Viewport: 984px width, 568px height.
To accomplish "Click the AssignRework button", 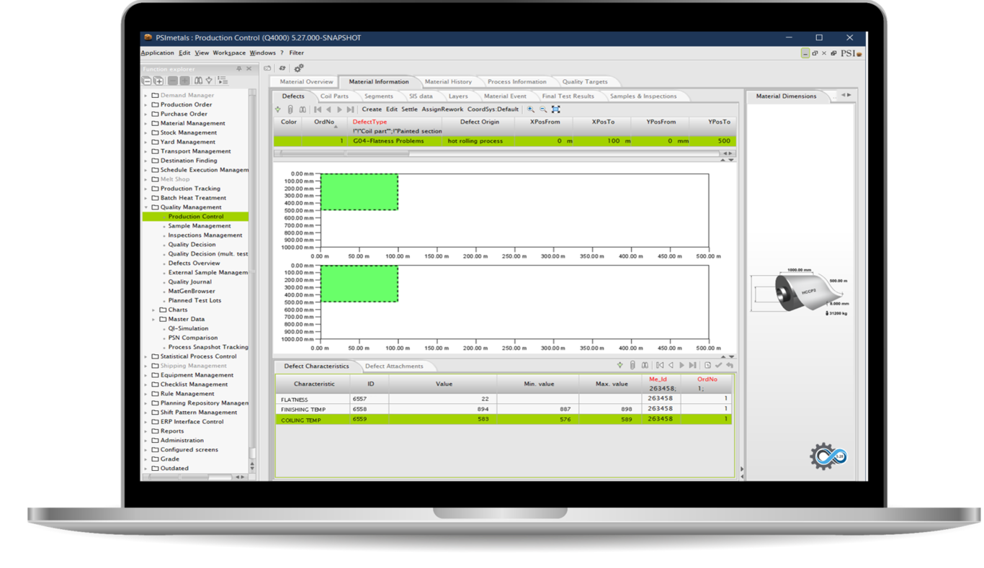I will (x=442, y=109).
